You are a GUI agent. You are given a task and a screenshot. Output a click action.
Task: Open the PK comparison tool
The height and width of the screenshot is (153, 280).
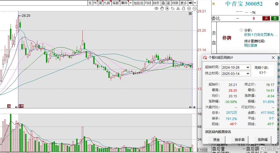tap(95, 3)
